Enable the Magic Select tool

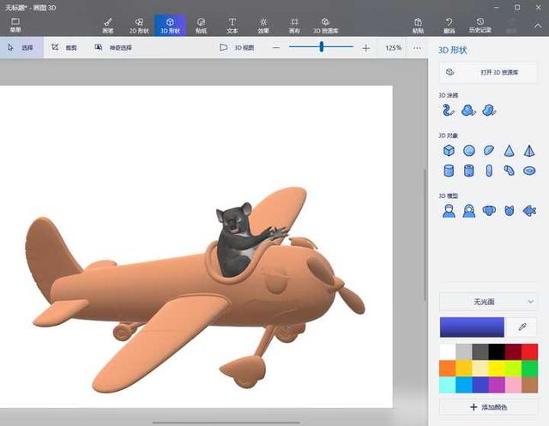(x=112, y=48)
